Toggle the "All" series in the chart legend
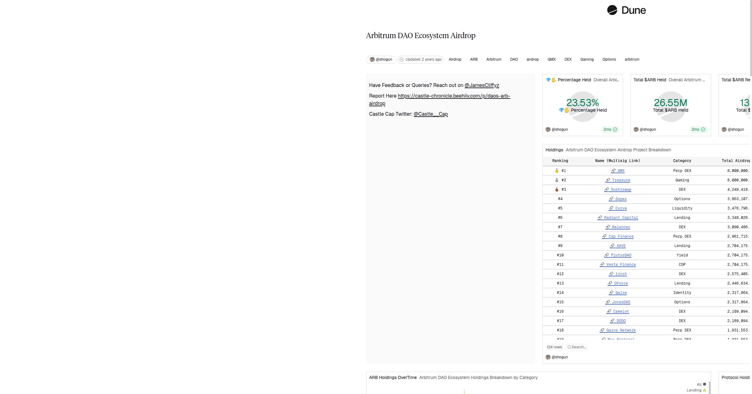Image resolution: width=752 pixels, height=394 pixels. pos(699,384)
